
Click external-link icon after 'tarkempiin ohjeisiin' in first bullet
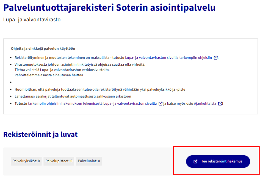(x=216, y=58)
